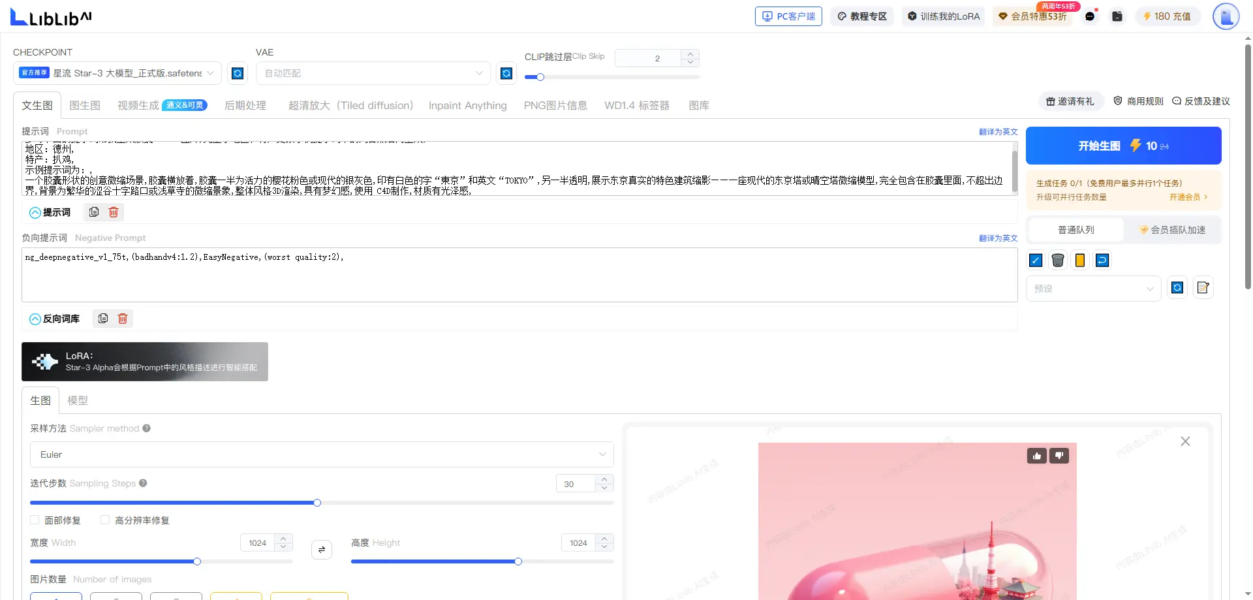Open the 180 充值 recharge button
Image resolution: width=1253 pixels, height=600 pixels.
pyautogui.click(x=1167, y=16)
